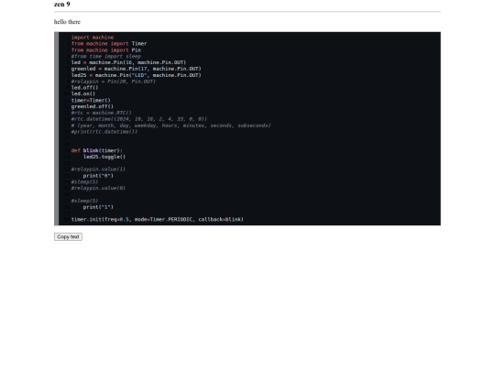
Task: Click the 'led25.toggle()' code line
Action: coord(104,157)
